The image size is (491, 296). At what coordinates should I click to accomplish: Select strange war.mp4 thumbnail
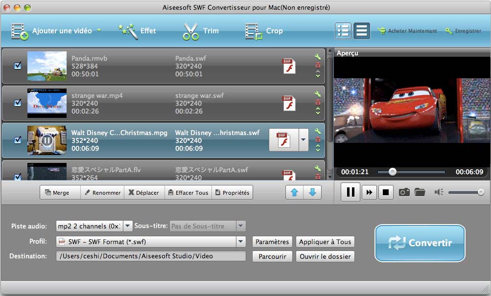point(47,103)
